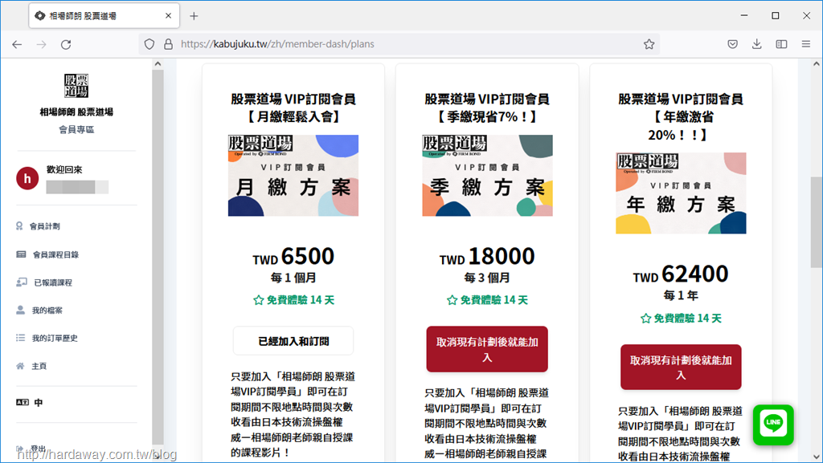Click 免費體驗 14 天 under quarterly plan
The height and width of the screenshot is (463, 823).
pos(487,300)
